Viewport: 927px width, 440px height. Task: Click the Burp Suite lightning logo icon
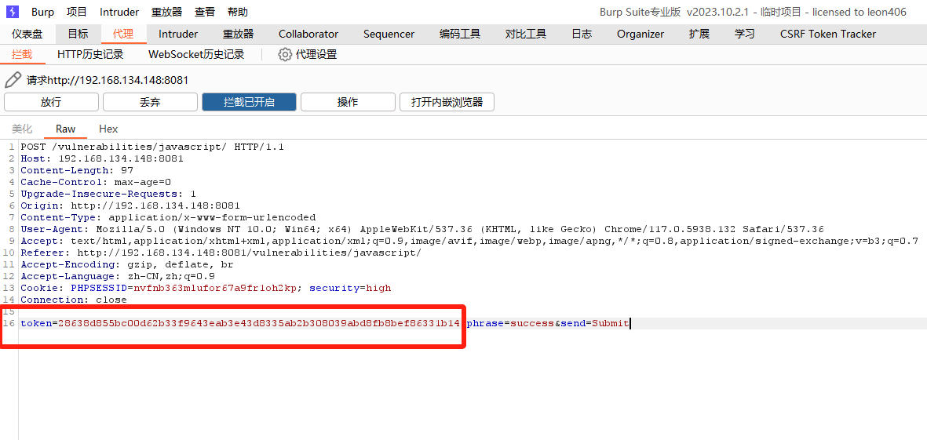coord(12,12)
